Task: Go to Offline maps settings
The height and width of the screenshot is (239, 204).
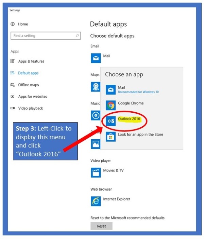Action: click(29, 85)
